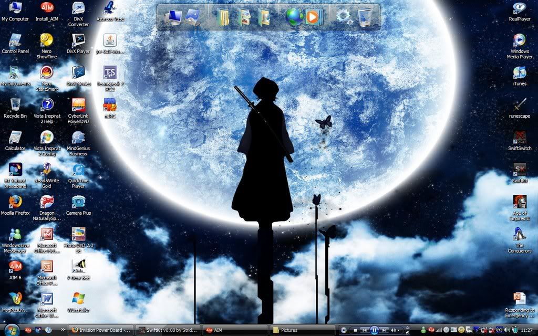Launch CyberLink PowerDVD
Image resolution: width=538 pixels, height=336 pixels.
[78, 111]
